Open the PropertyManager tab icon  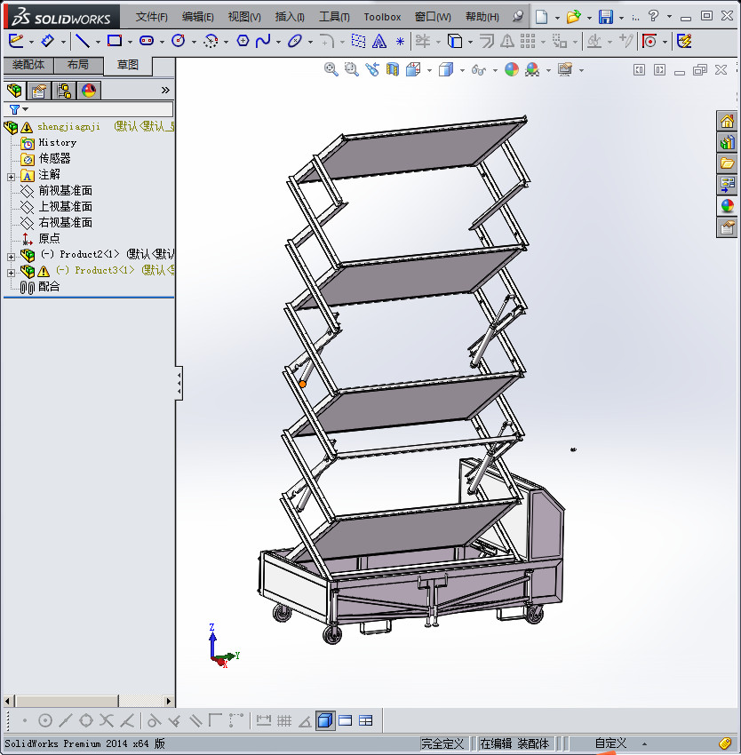tap(39, 90)
